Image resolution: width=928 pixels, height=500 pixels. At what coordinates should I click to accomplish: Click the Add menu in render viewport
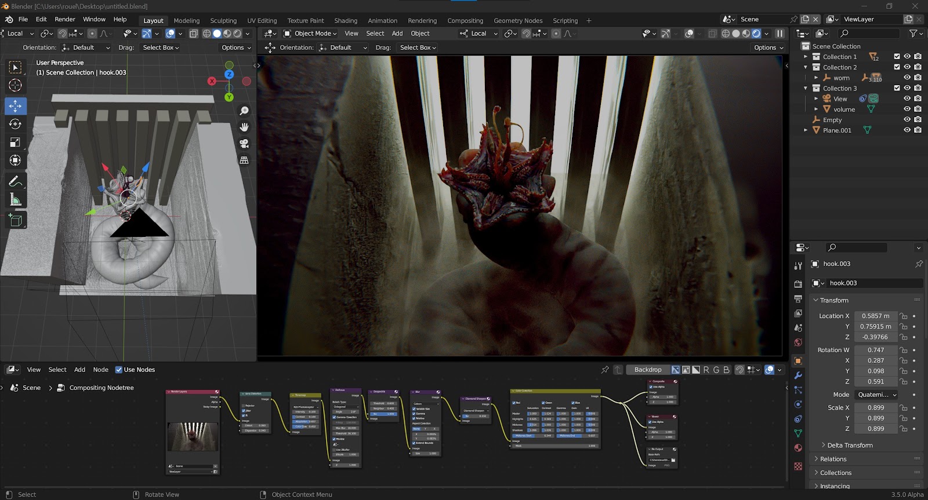point(397,34)
